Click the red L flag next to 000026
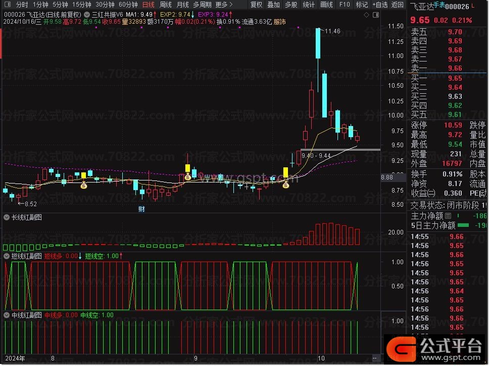Screen dimensions: 490x366 [x=472, y=6]
